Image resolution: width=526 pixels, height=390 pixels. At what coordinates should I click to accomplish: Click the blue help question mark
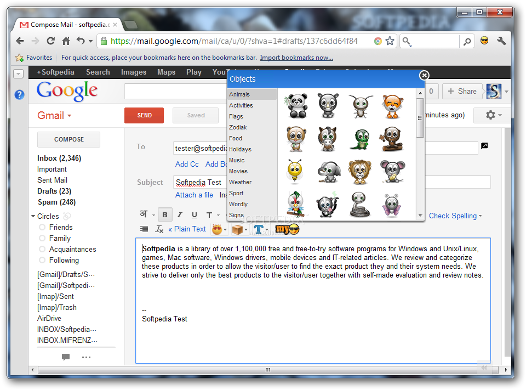click(20, 95)
